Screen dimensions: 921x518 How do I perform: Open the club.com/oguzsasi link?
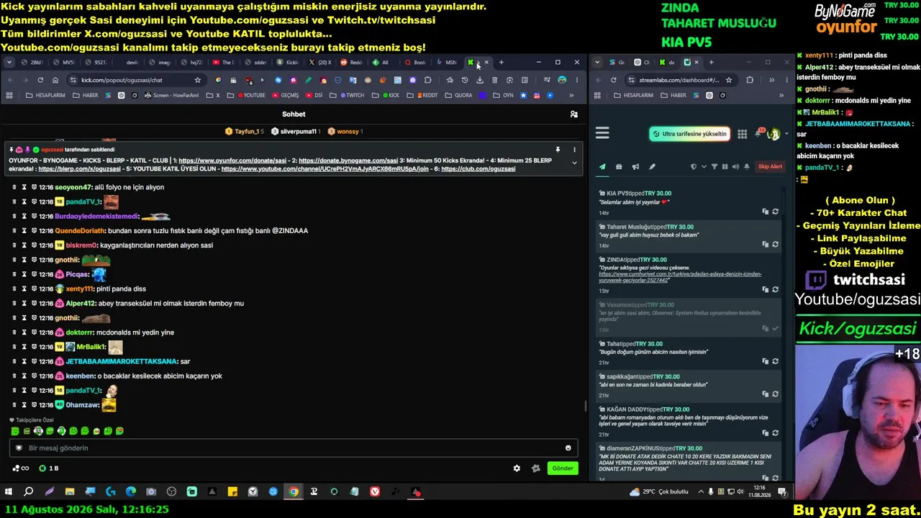pyautogui.click(x=478, y=169)
